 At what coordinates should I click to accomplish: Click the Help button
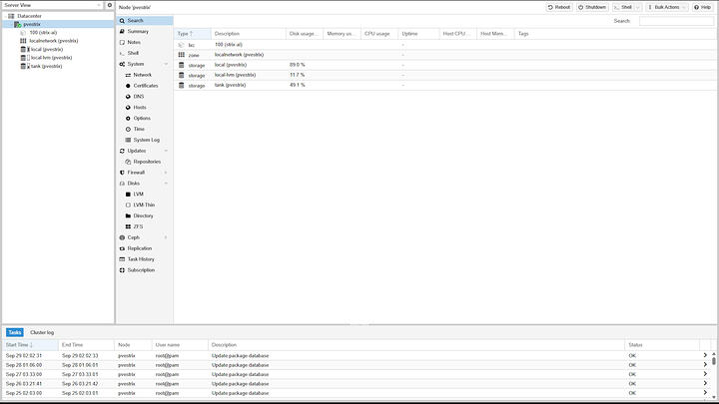(x=702, y=7)
